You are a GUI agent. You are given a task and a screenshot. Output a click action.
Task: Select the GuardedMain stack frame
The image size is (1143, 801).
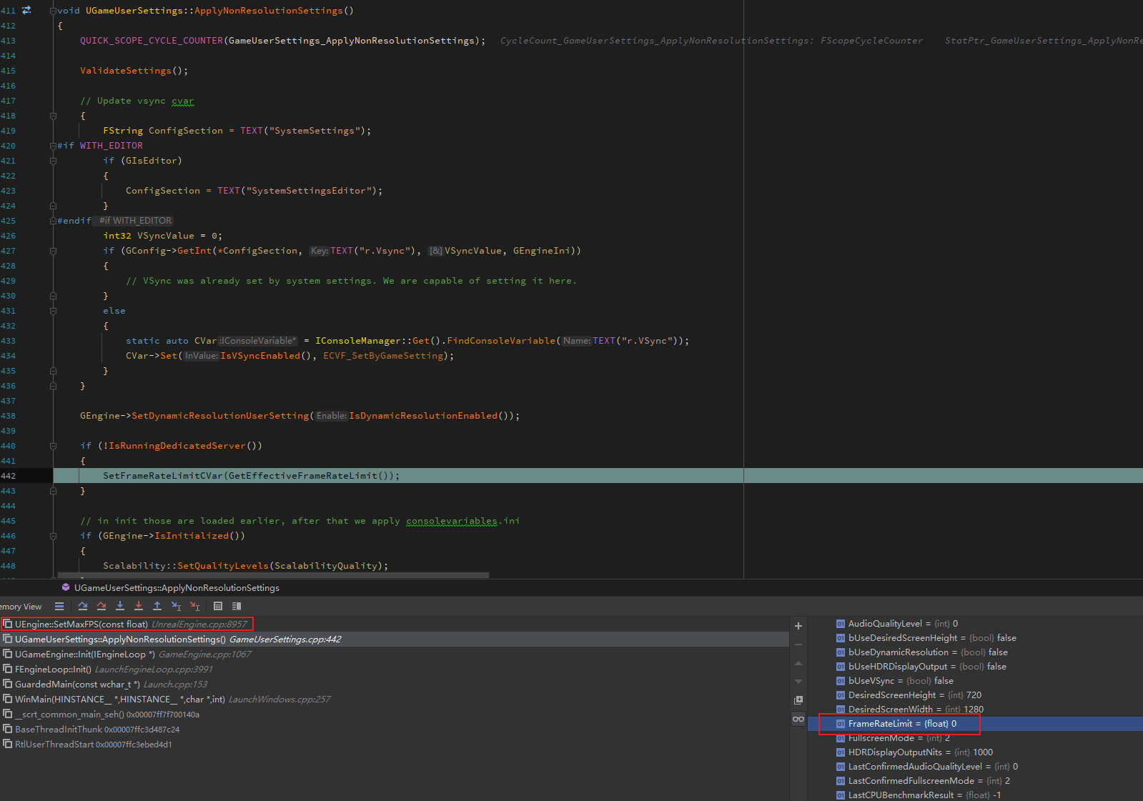(x=395, y=685)
